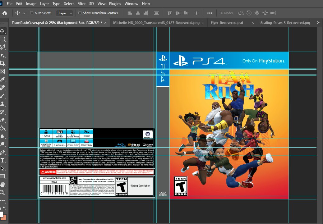Select the Move tool in the left toolbar
Viewport: 323px width, 224px height.
[x=2, y=31]
